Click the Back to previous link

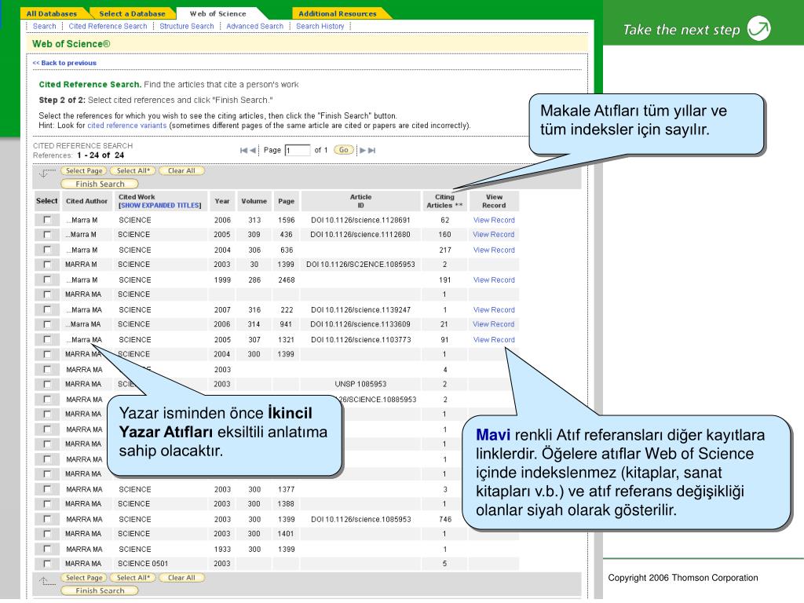[64, 63]
